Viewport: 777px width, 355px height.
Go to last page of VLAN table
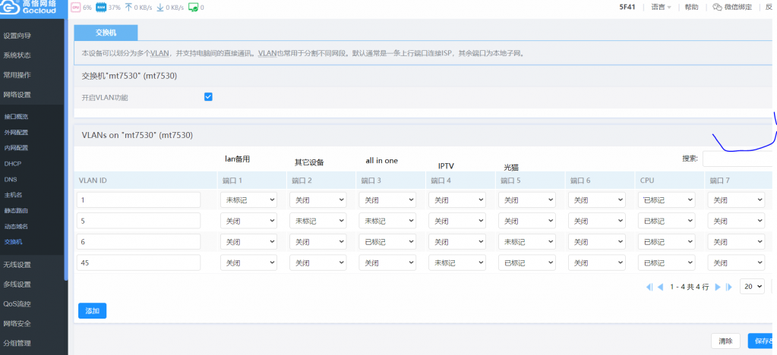pyautogui.click(x=728, y=287)
